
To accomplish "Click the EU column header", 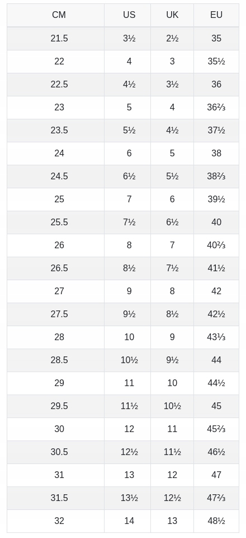I will [x=216, y=15].
